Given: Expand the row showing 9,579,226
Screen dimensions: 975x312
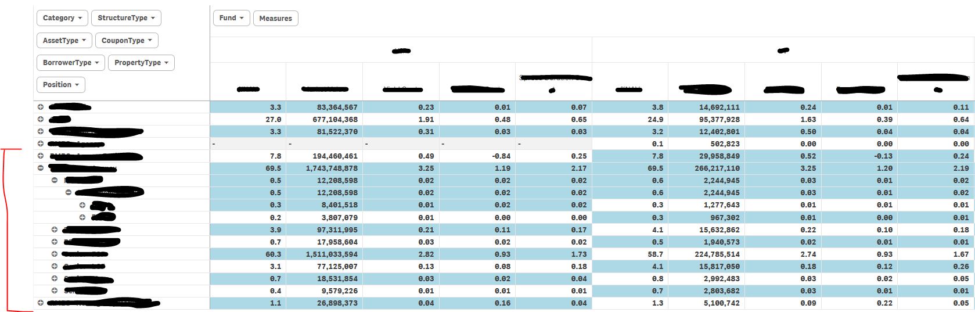Looking at the screenshot, I should point(55,291).
